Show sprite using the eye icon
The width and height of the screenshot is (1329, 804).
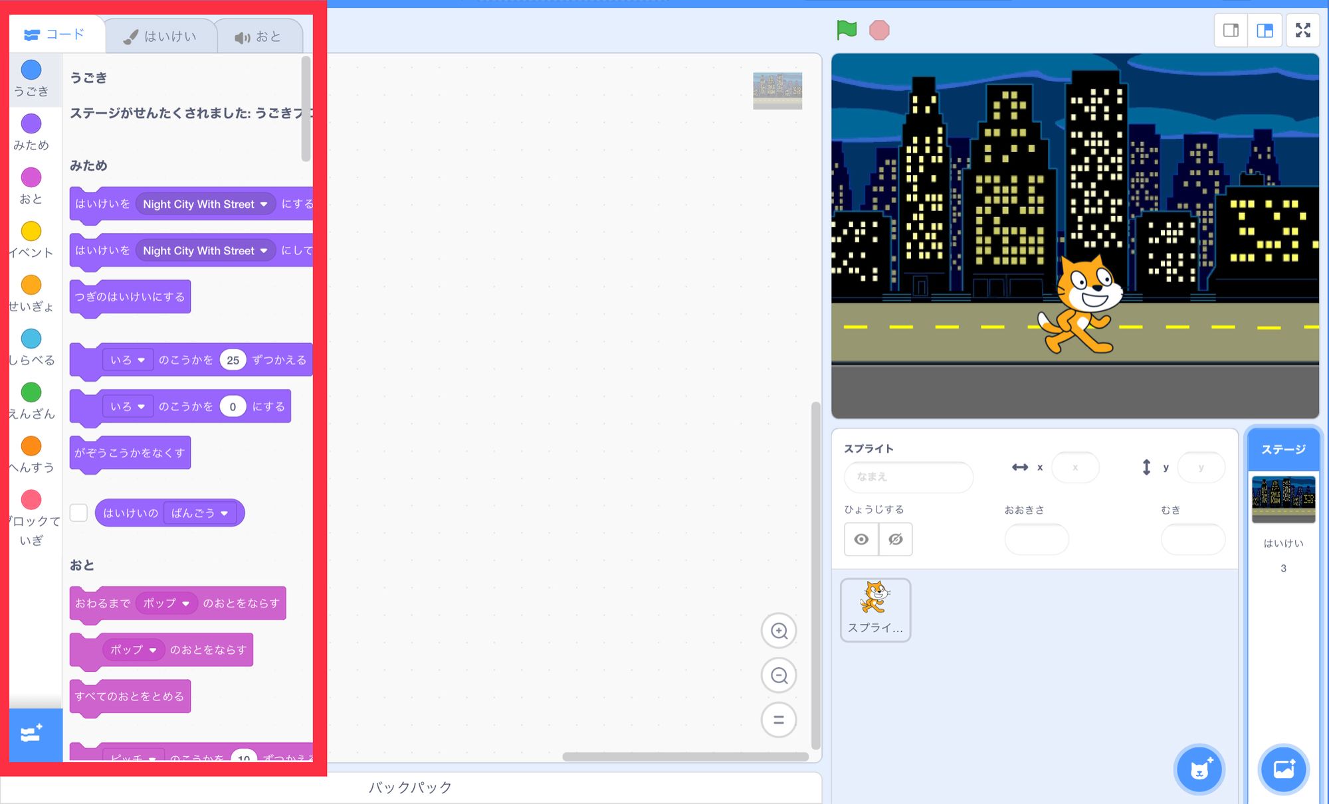tap(861, 539)
